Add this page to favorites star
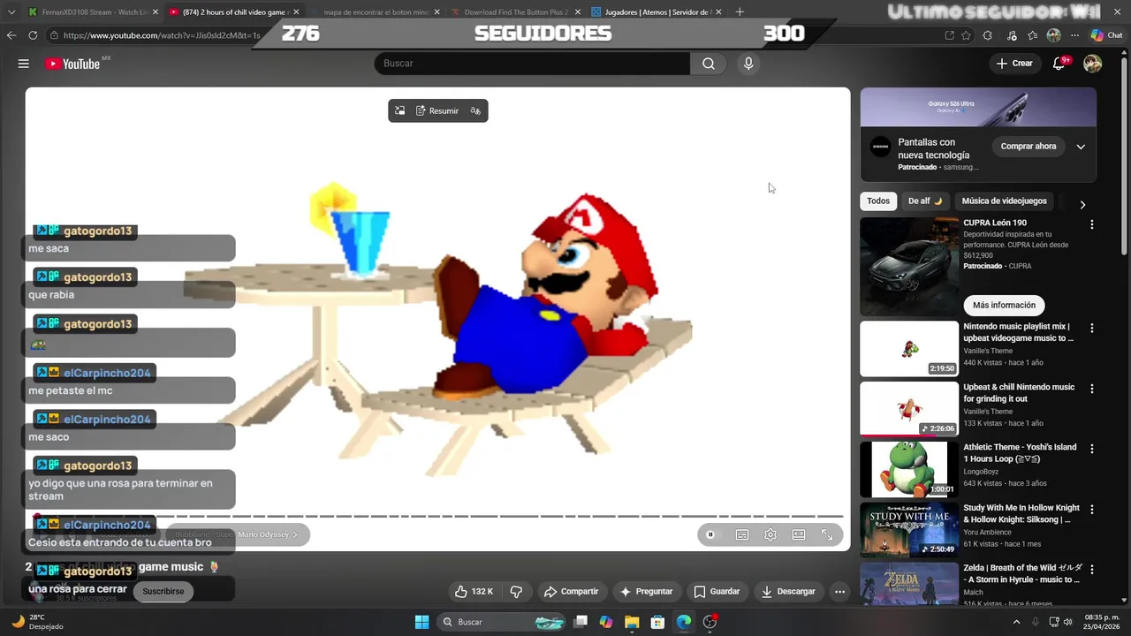This screenshot has width=1131, height=636. [967, 35]
